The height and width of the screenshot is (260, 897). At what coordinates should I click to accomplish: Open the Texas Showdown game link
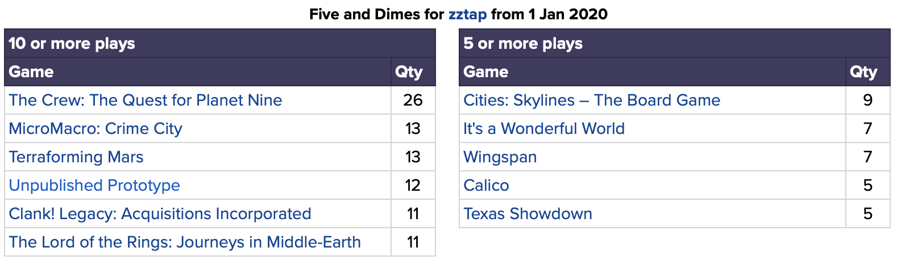(528, 214)
